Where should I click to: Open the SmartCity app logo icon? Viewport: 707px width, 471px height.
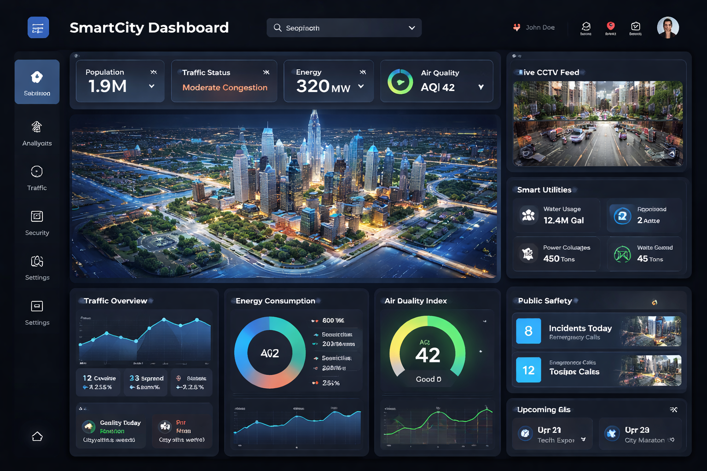click(38, 27)
